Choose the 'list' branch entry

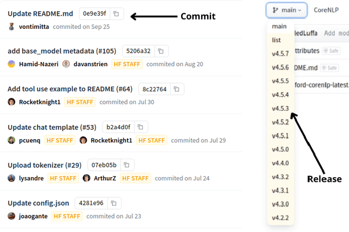click(x=276, y=40)
